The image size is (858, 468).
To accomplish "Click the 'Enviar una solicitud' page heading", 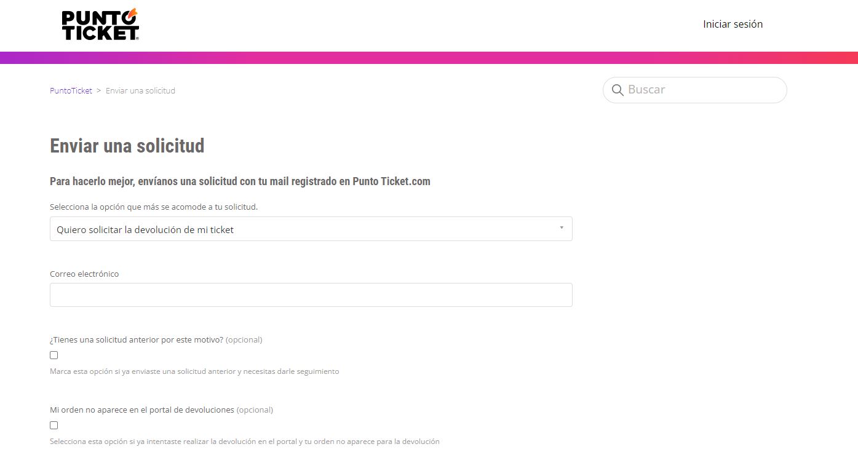I will [x=127, y=146].
